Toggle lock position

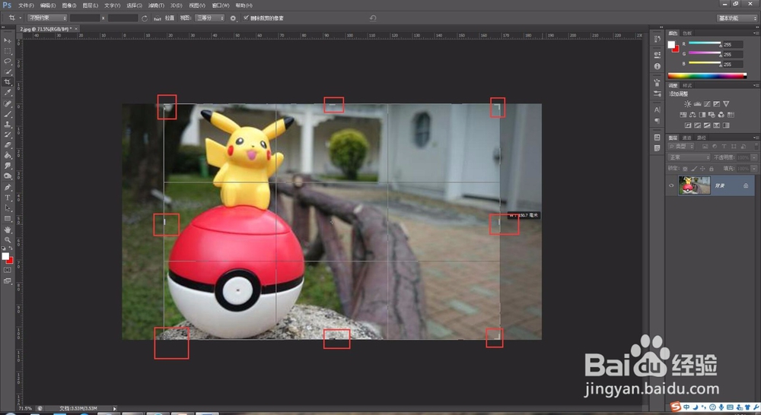702,169
